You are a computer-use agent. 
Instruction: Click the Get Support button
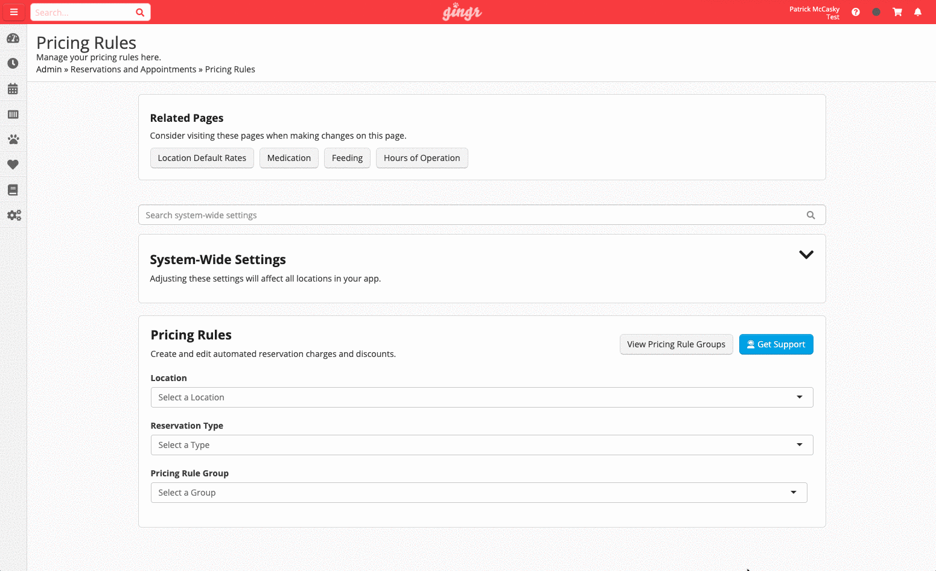click(x=776, y=344)
